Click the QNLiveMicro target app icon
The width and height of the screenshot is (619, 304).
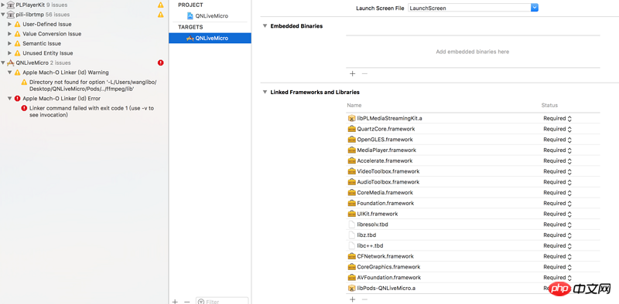(190, 39)
